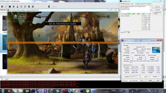Click the SpeedFan log scrollbar up arrow
Viewport: 166px width, 93px height.
[151, 7]
